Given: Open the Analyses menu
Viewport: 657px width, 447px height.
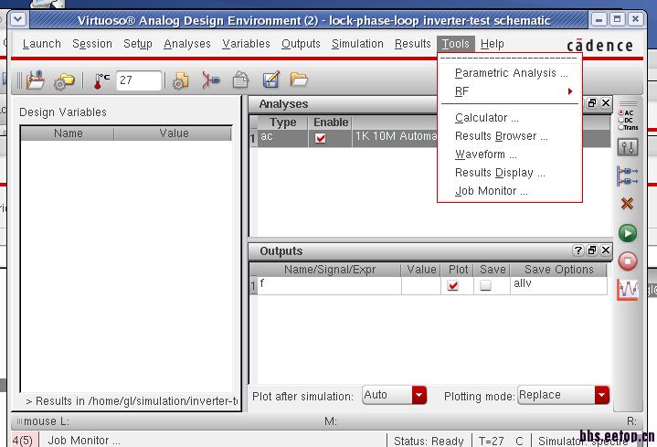Looking at the screenshot, I should [x=187, y=44].
